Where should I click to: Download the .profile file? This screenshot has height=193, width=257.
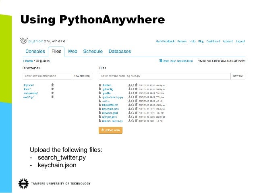tap(129, 93)
